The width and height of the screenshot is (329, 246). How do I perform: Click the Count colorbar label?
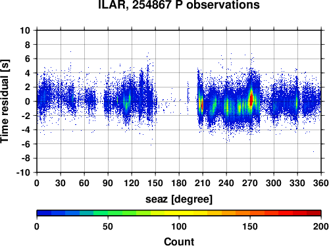(x=179, y=241)
